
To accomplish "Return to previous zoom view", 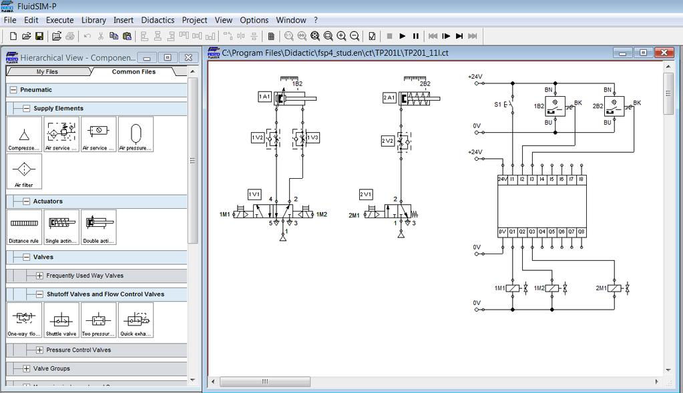I will (x=302, y=36).
